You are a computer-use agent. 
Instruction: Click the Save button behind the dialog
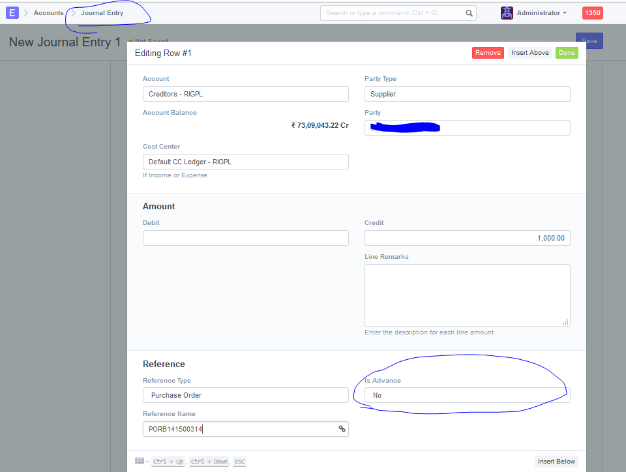point(589,40)
